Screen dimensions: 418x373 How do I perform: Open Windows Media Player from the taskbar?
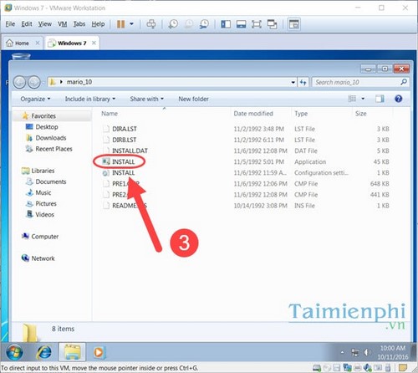click(99, 353)
